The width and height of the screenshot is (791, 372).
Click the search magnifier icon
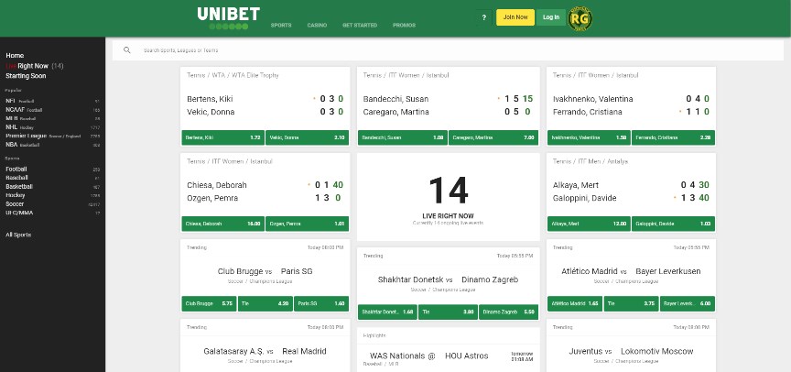[127, 50]
